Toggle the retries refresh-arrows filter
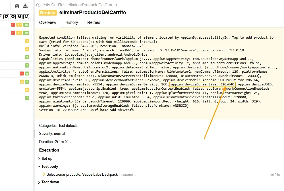The height and width of the screenshot is (191, 284). pyautogui.click(x=26, y=16)
